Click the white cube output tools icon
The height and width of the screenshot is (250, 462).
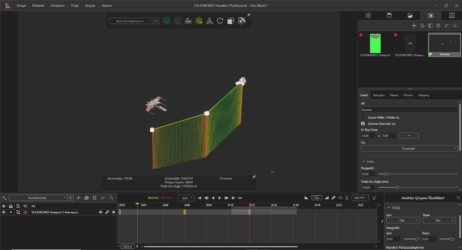tap(231, 21)
